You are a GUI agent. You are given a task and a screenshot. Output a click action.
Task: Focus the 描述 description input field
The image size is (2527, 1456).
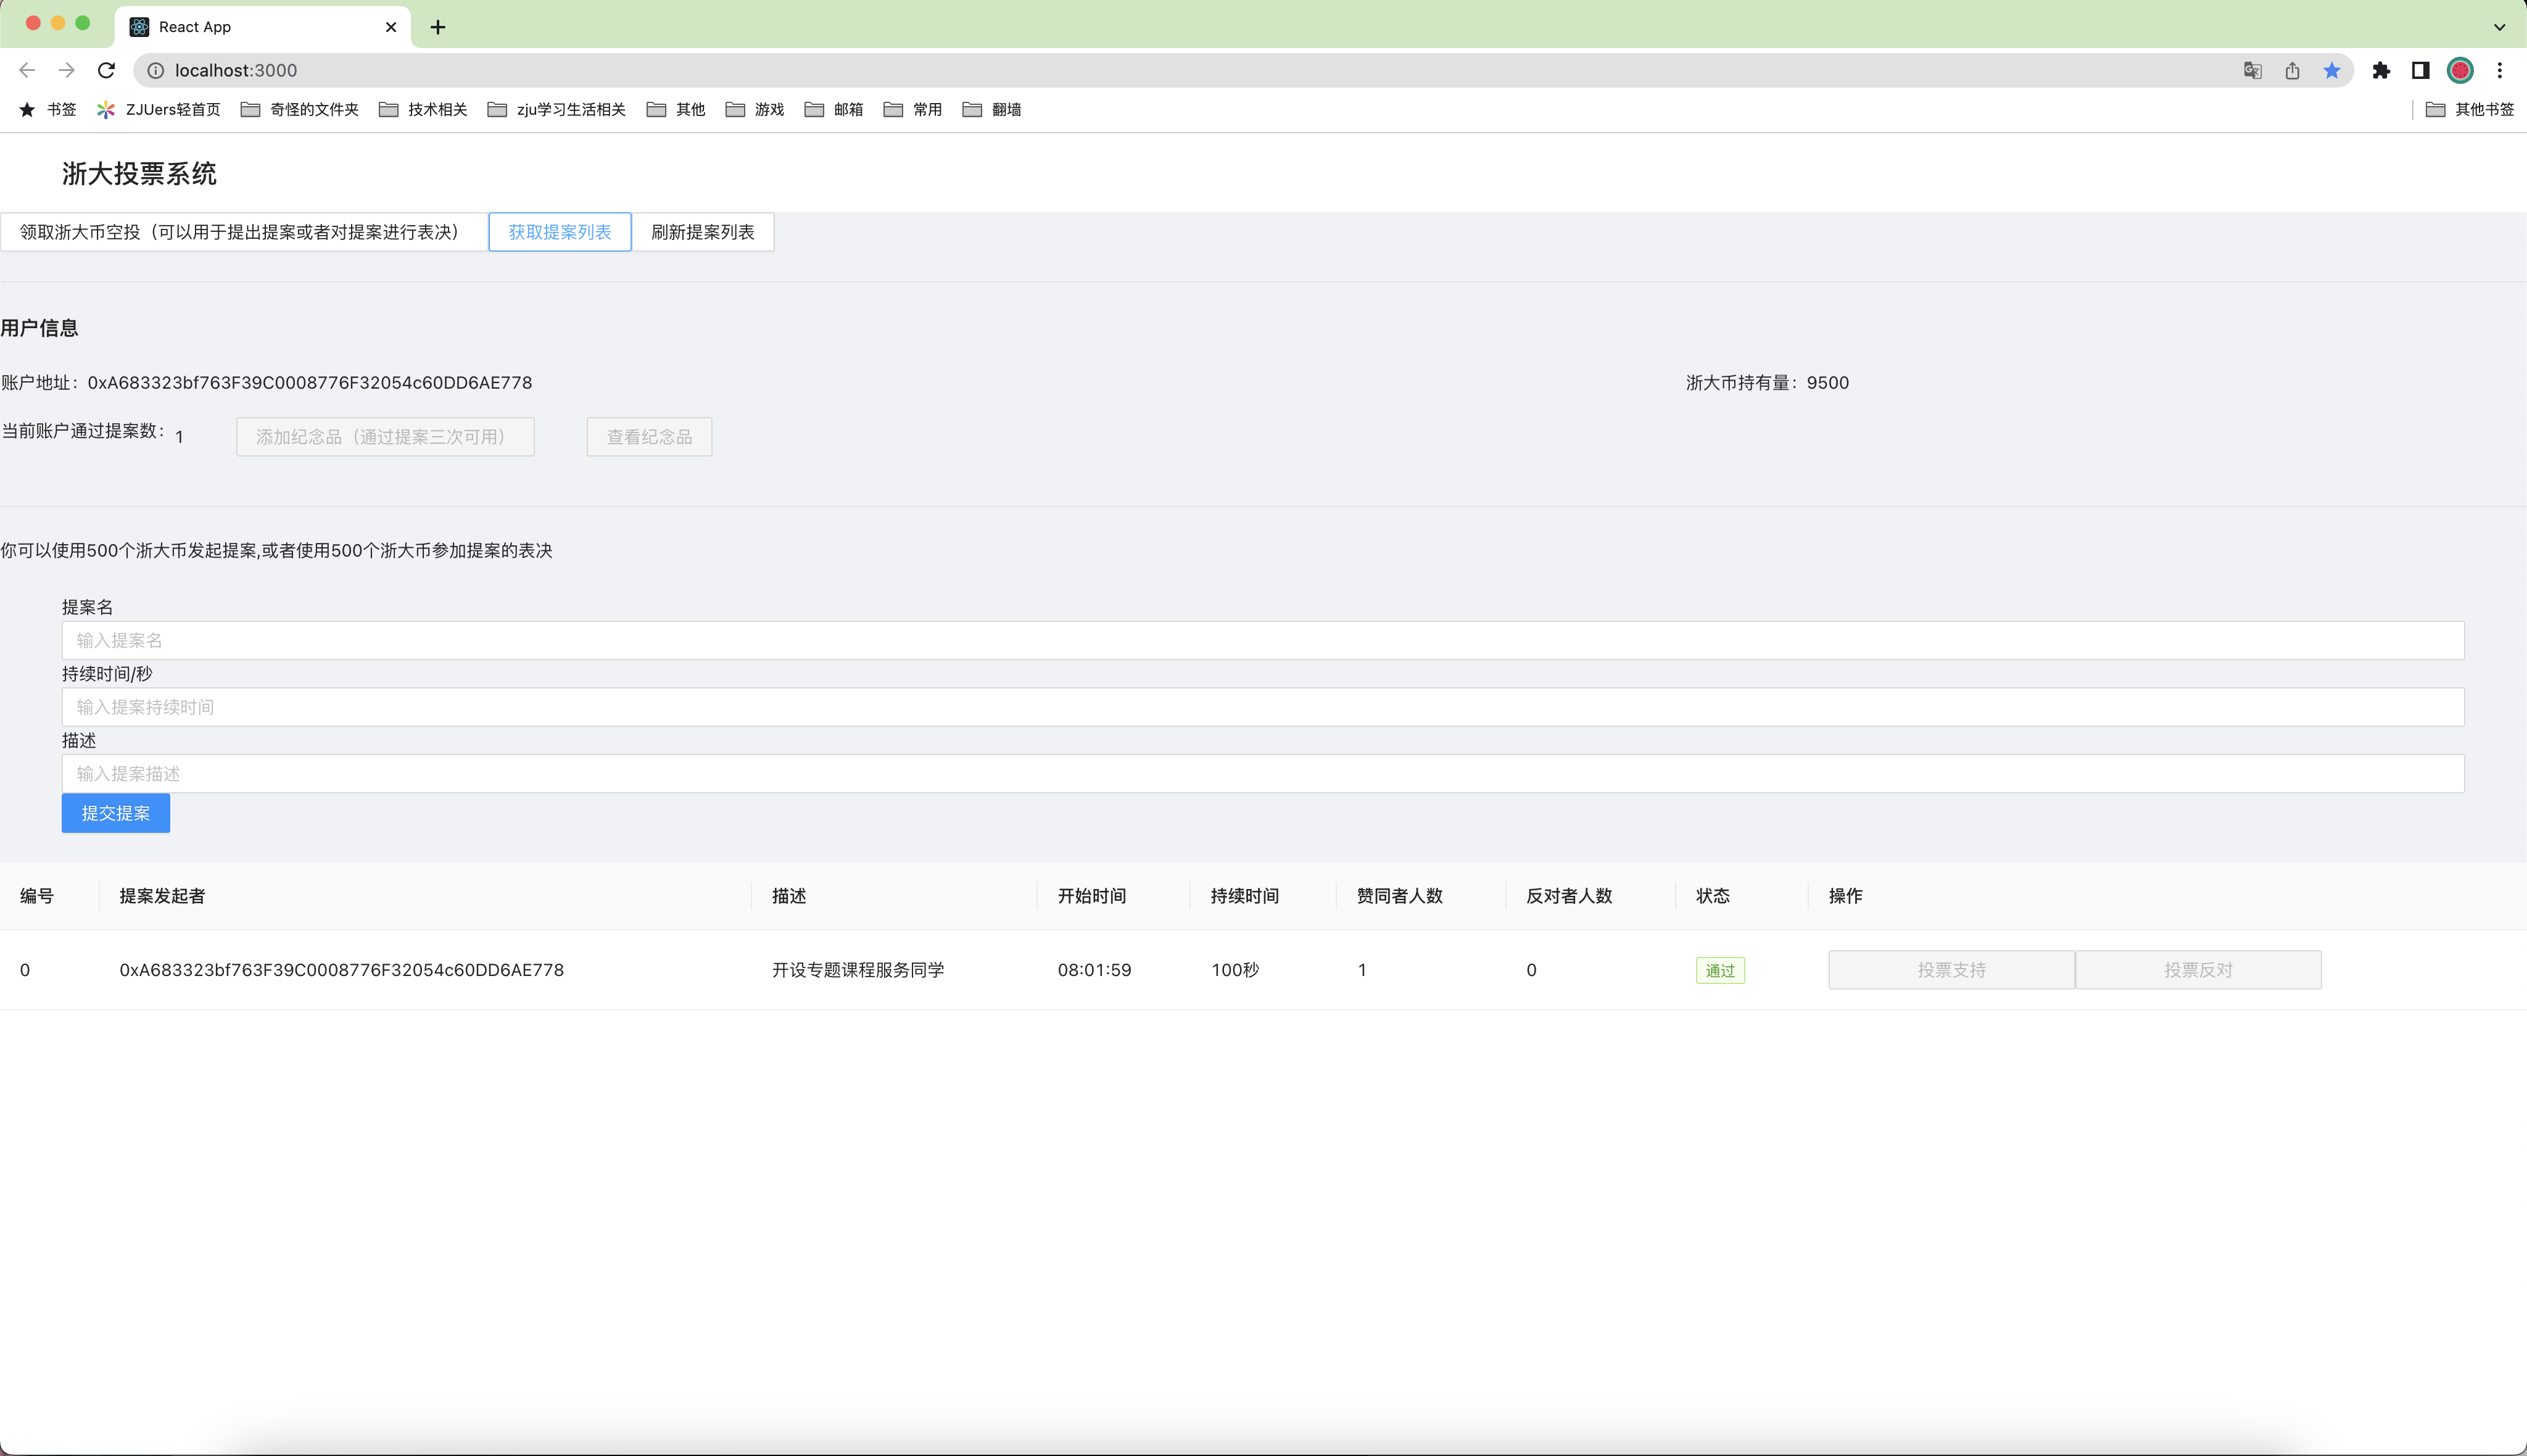[1263, 774]
